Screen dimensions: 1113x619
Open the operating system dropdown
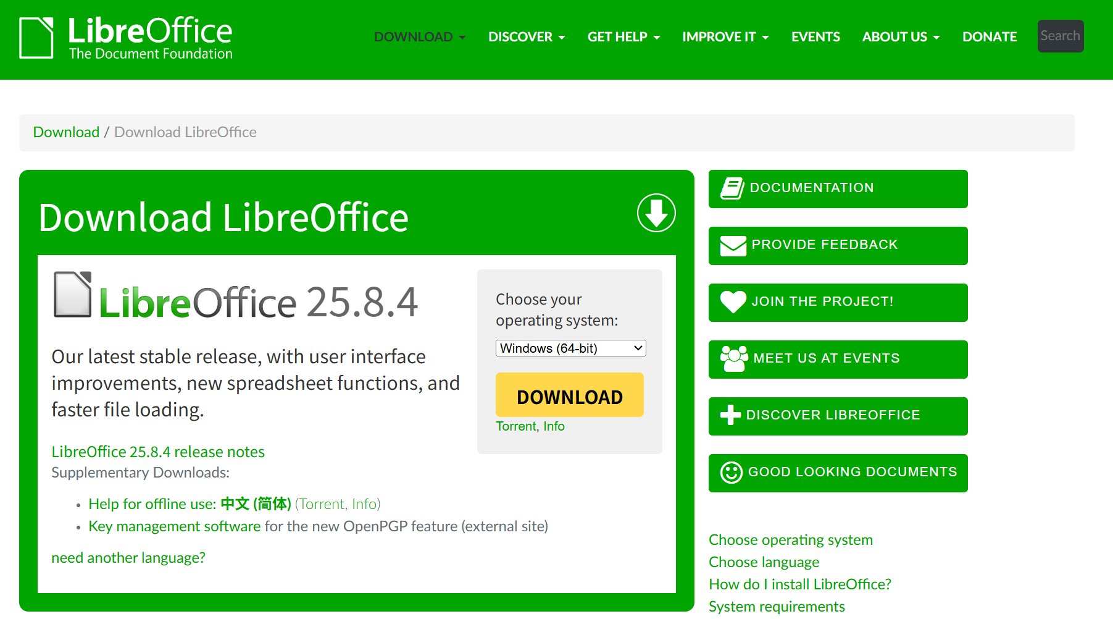pos(570,348)
